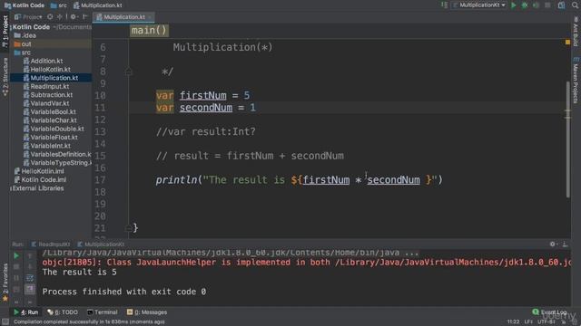Image resolution: width=581 pixels, height=326 pixels.
Task: Stop process using Run panel stop icon
Action: pyautogui.click(x=16, y=266)
